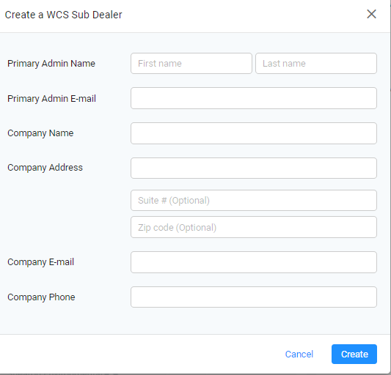The height and width of the screenshot is (375, 391).
Task: Click the Primary Admin E-mail label
Action: point(51,99)
